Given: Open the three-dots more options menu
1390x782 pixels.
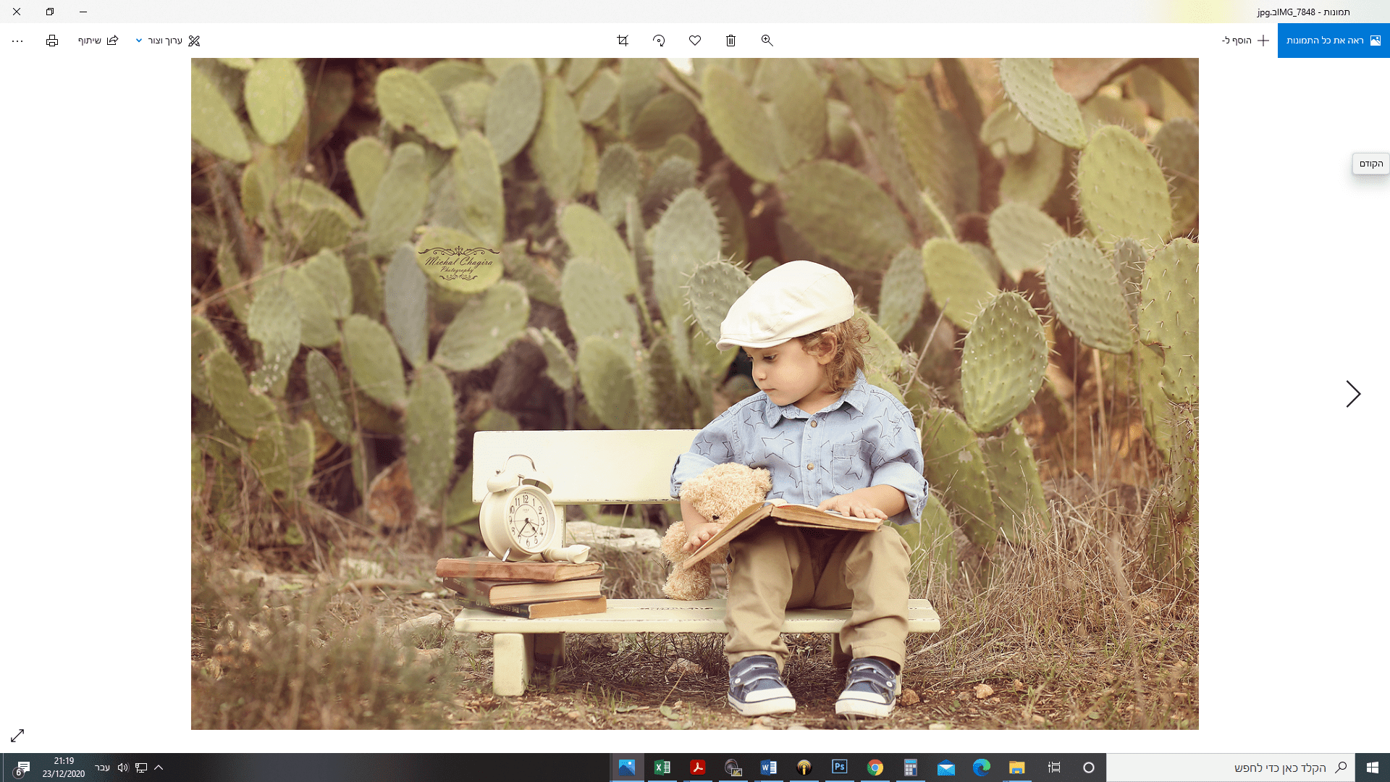Looking at the screenshot, I should pos(17,41).
